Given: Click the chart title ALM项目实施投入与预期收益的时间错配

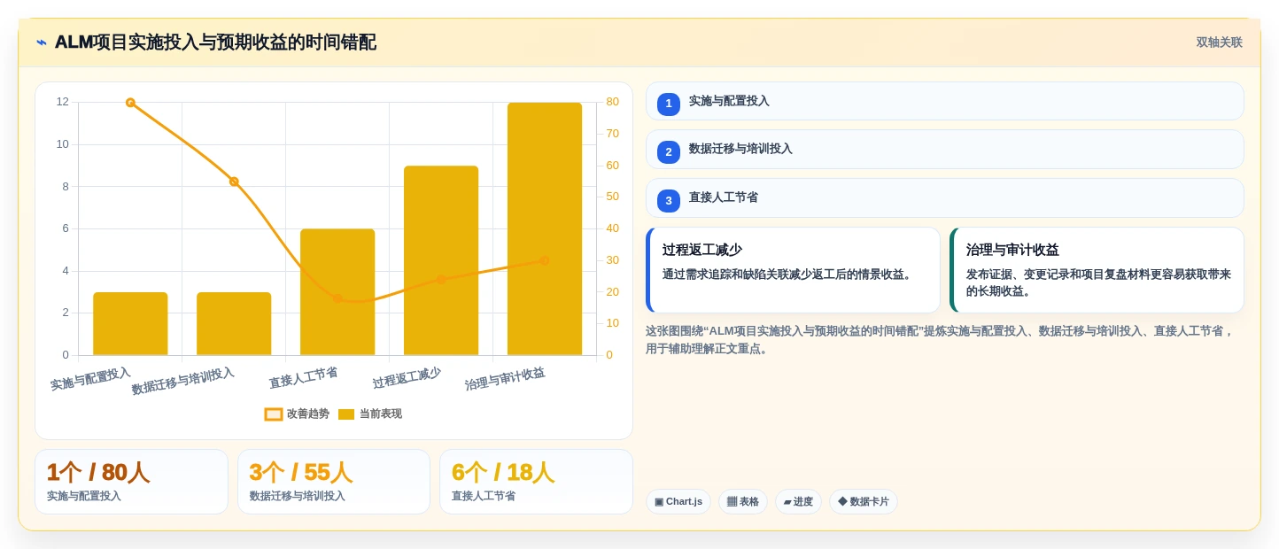Looking at the screenshot, I should pos(215,43).
